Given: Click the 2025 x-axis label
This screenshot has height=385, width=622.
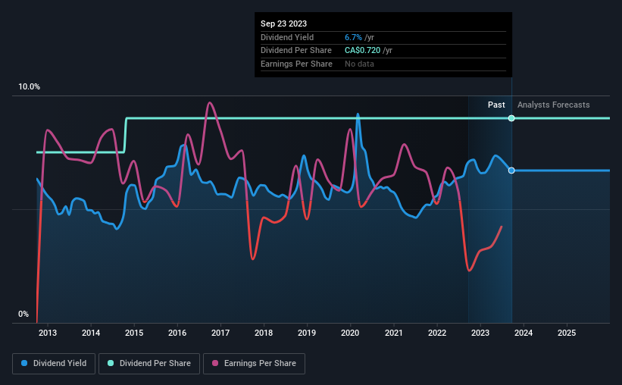Looking at the screenshot, I should coord(567,333).
